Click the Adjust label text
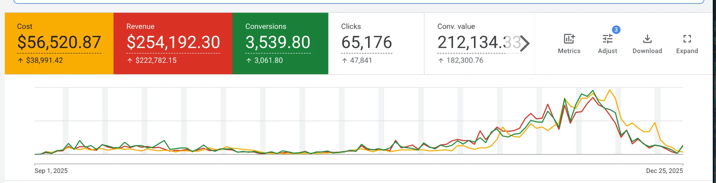Screen dimensions: 716x183 point(608,51)
